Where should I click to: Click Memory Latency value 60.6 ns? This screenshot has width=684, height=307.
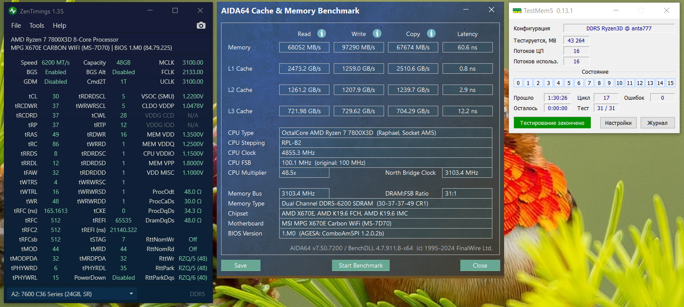(467, 47)
